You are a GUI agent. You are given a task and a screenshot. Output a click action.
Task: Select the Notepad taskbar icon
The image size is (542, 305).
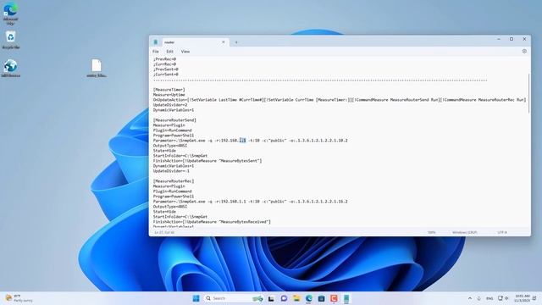click(x=346, y=298)
